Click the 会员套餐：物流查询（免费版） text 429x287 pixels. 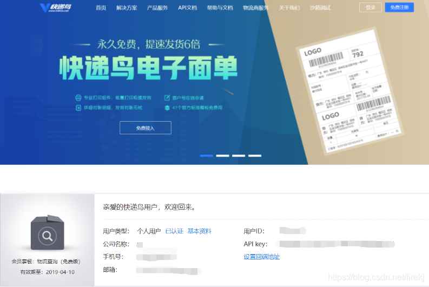(46, 262)
